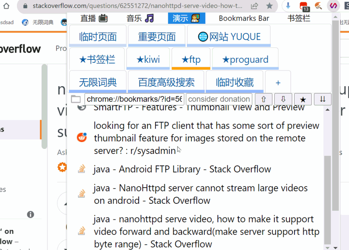Open the 网站 YUQUE folder
Image resolution: width=349 pixels, height=250 pixels.
coord(229,36)
